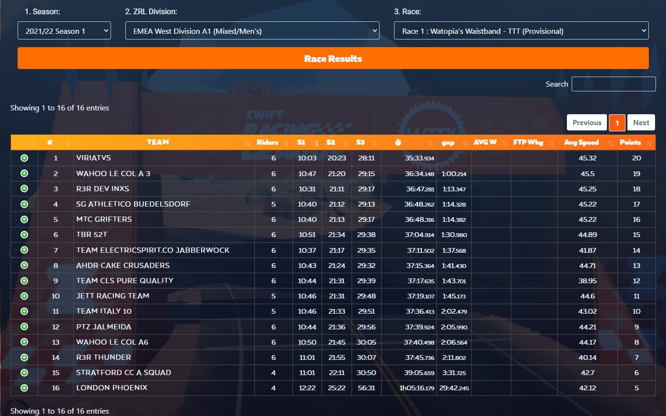Click gap value 29:42.245
Image resolution: width=666 pixels, height=416 pixels.
pyautogui.click(x=454, y=388)
